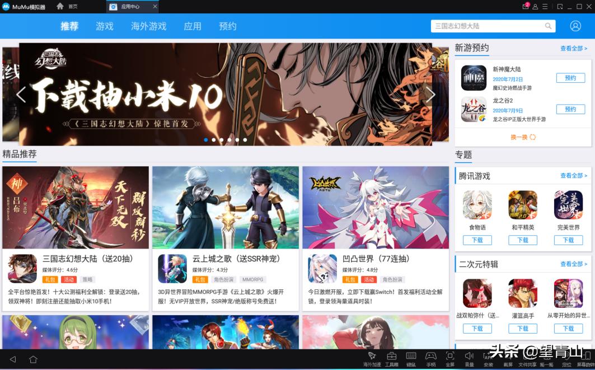Enable 海外加速 rocket icon
This screenshot has height=370, width=595.
tap(372, 359)
